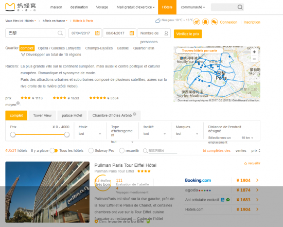Expand the list of all 15 regions

pos(51,55)
